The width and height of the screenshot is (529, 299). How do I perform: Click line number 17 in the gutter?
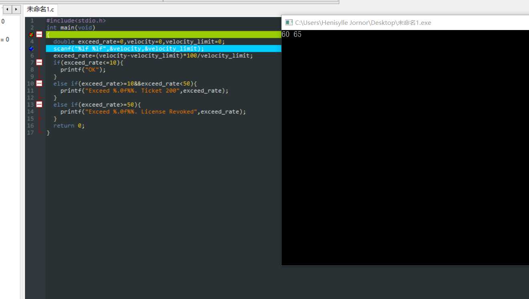tap(30, 132)
